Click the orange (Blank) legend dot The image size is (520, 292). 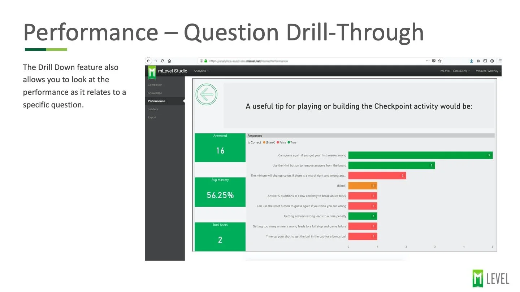coord(264,143)
